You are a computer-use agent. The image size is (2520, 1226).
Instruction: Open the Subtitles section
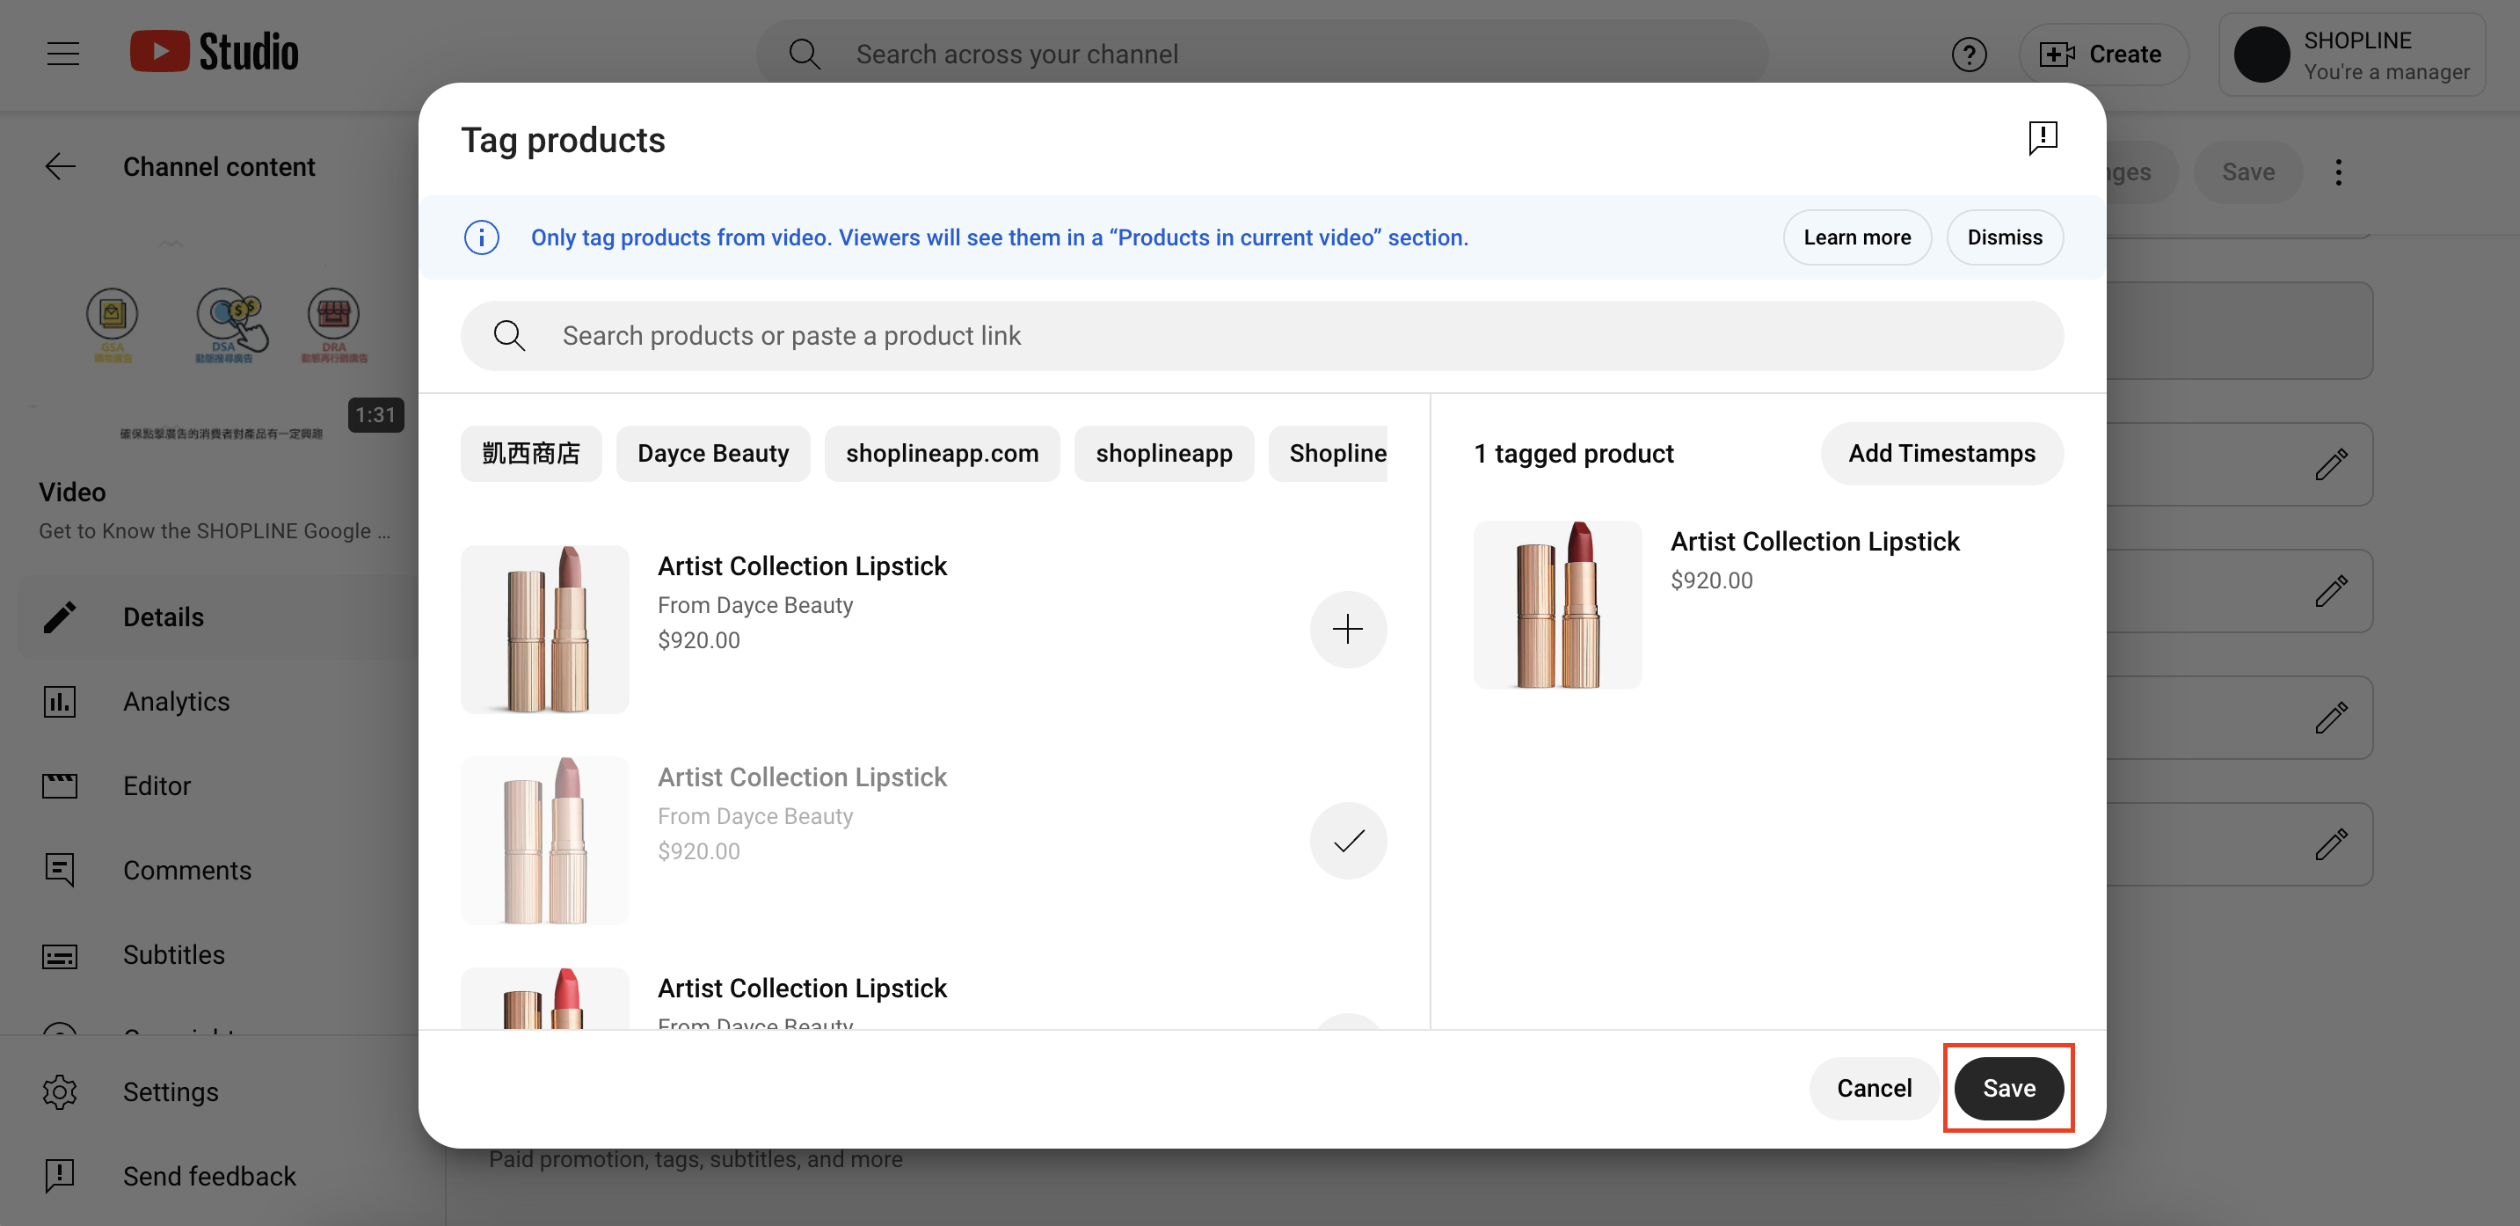[x=220, y=954]
